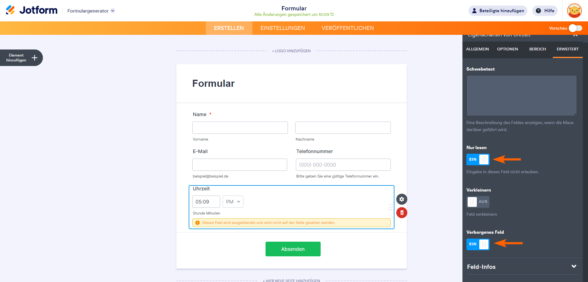
Task: Open the AM/PM dropdown
Action: click(233, 202)
